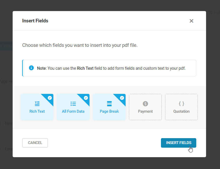The width and height of the screenshot is (220, 169).
Task: Click the Quotation curly braces icon
Action: (181, 104)
